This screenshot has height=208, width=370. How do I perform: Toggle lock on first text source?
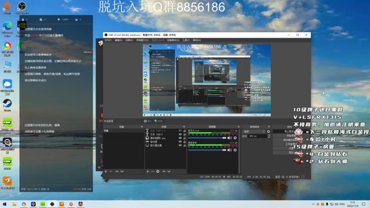pyautogui.click(x=185, y=131)
